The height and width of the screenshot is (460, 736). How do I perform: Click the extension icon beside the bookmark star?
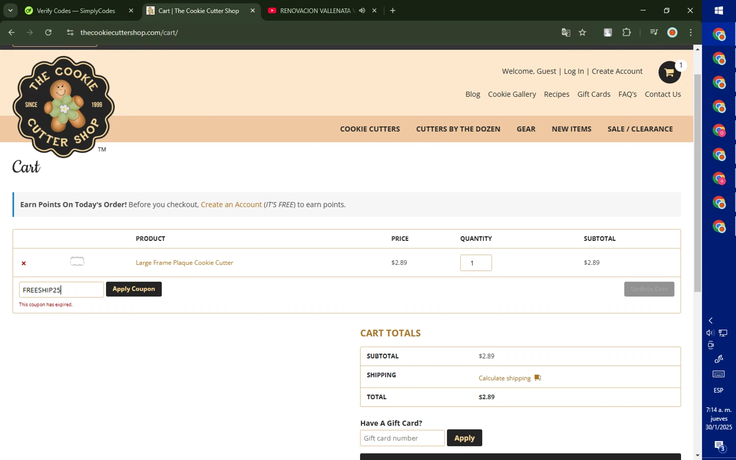click(x=607, y=32)
